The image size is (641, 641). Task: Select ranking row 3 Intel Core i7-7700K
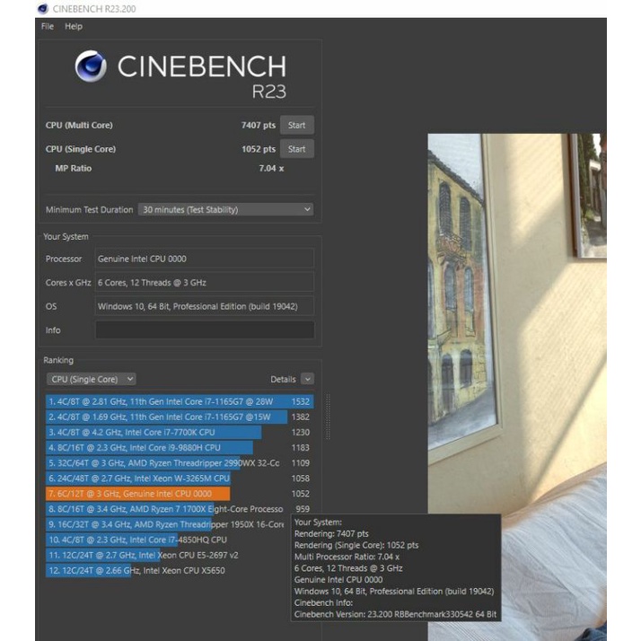pos(180,432)
